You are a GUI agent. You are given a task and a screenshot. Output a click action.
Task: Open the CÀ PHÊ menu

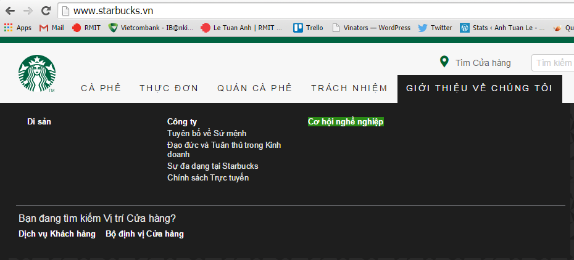(101, 88)
